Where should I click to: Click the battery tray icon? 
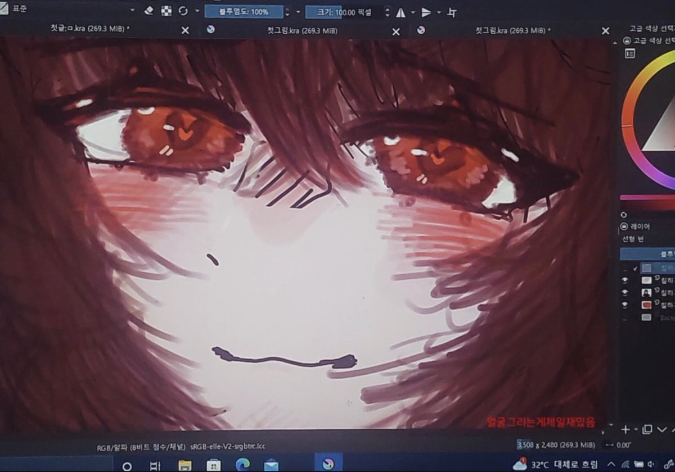tap(638, 465)
